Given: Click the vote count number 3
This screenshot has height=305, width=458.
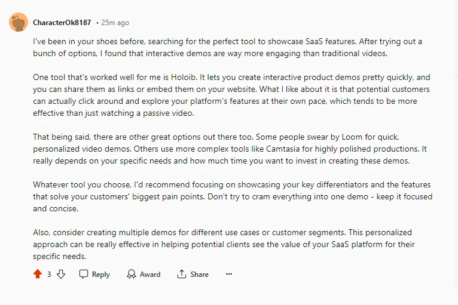Looking at the screenshot, I should pyautogui.click(x=49, y=275).
